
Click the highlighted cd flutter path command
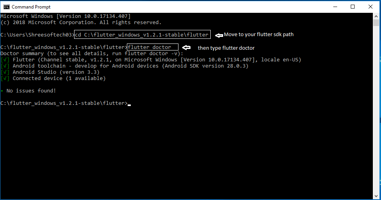click(x=142, y=35)
